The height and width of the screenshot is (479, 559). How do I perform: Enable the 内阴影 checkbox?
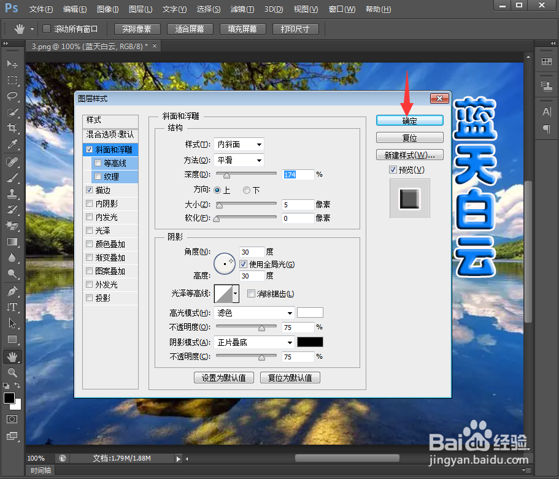click(x=90, y=204)
